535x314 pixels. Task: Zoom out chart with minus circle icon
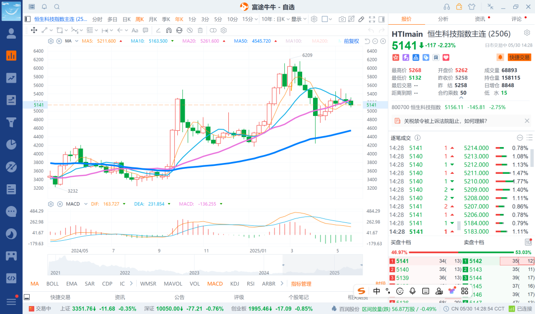(x=375, y=41)
